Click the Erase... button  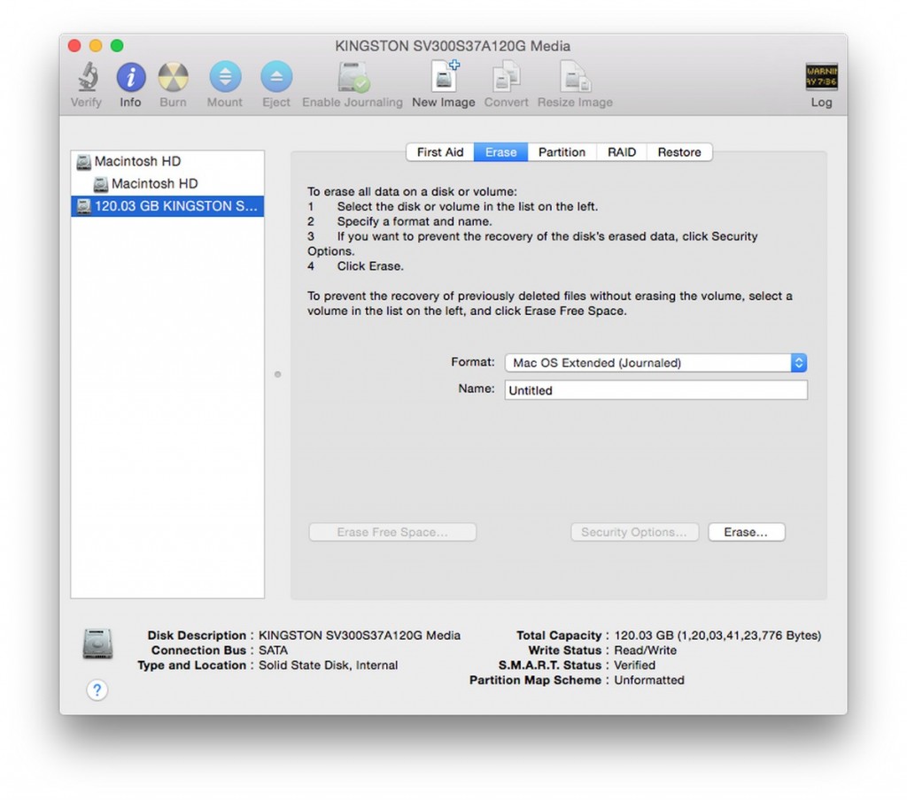[746, 532]
